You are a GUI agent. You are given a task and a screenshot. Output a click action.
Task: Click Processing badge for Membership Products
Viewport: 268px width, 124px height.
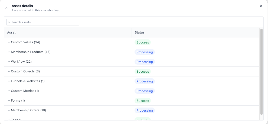pos(145,52)
